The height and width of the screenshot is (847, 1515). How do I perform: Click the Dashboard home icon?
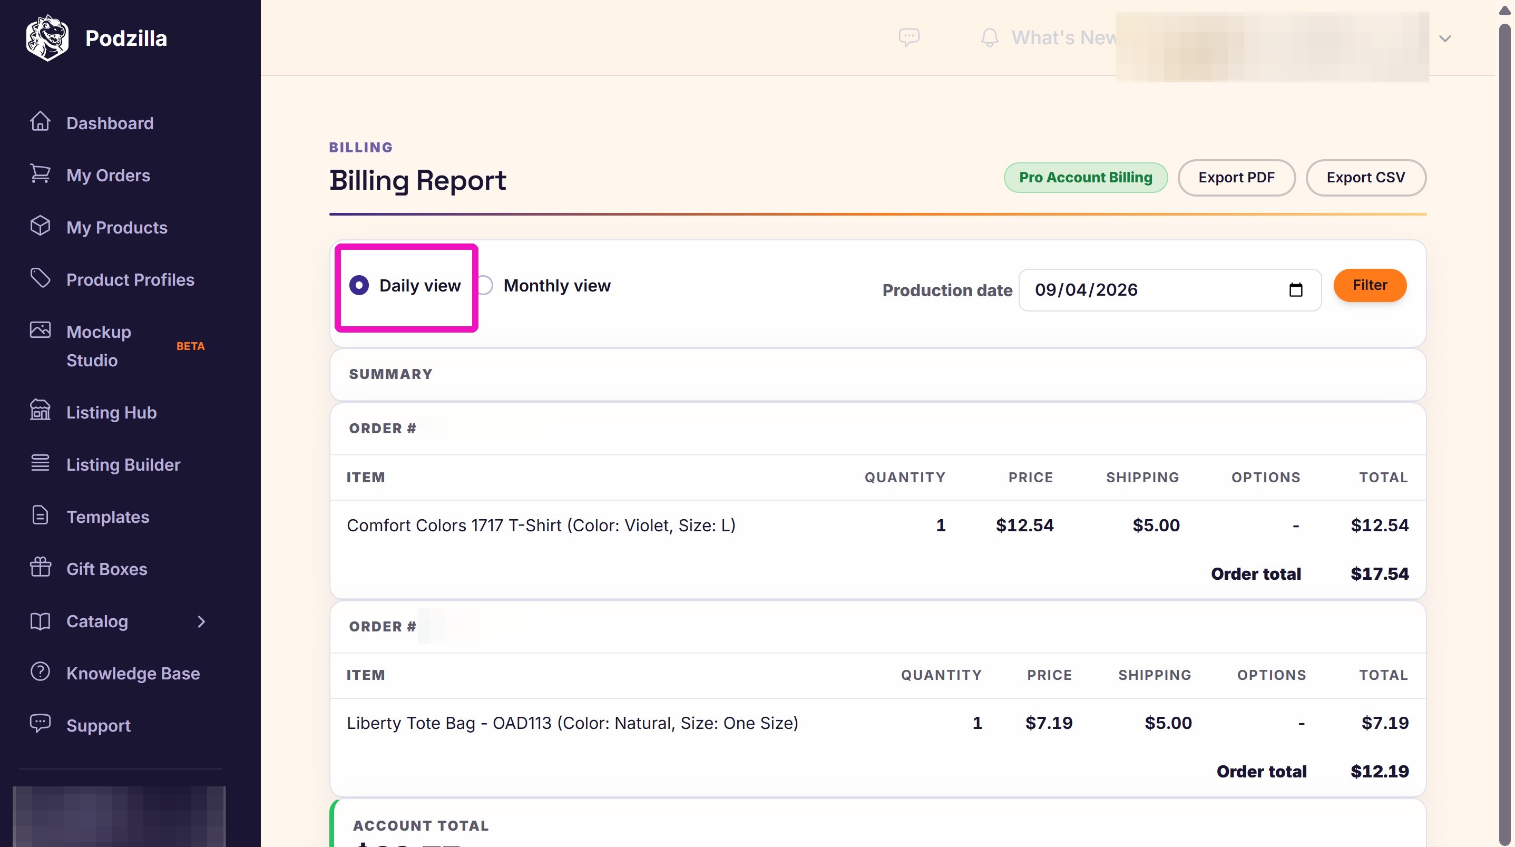coord(40,121)
